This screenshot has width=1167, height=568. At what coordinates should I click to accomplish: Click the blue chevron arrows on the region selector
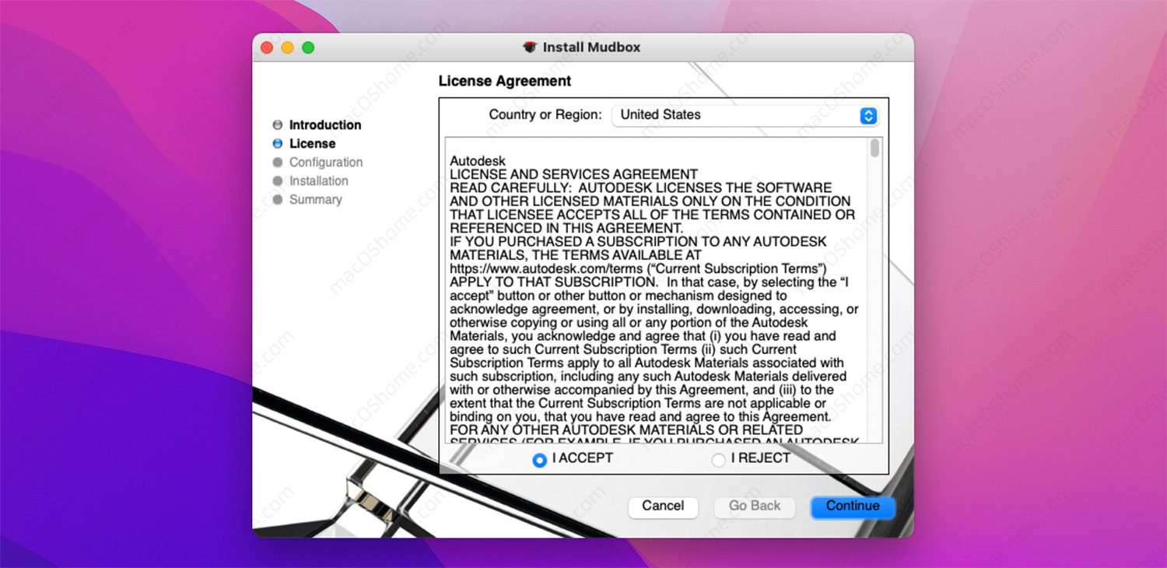(x=868, y=116)
